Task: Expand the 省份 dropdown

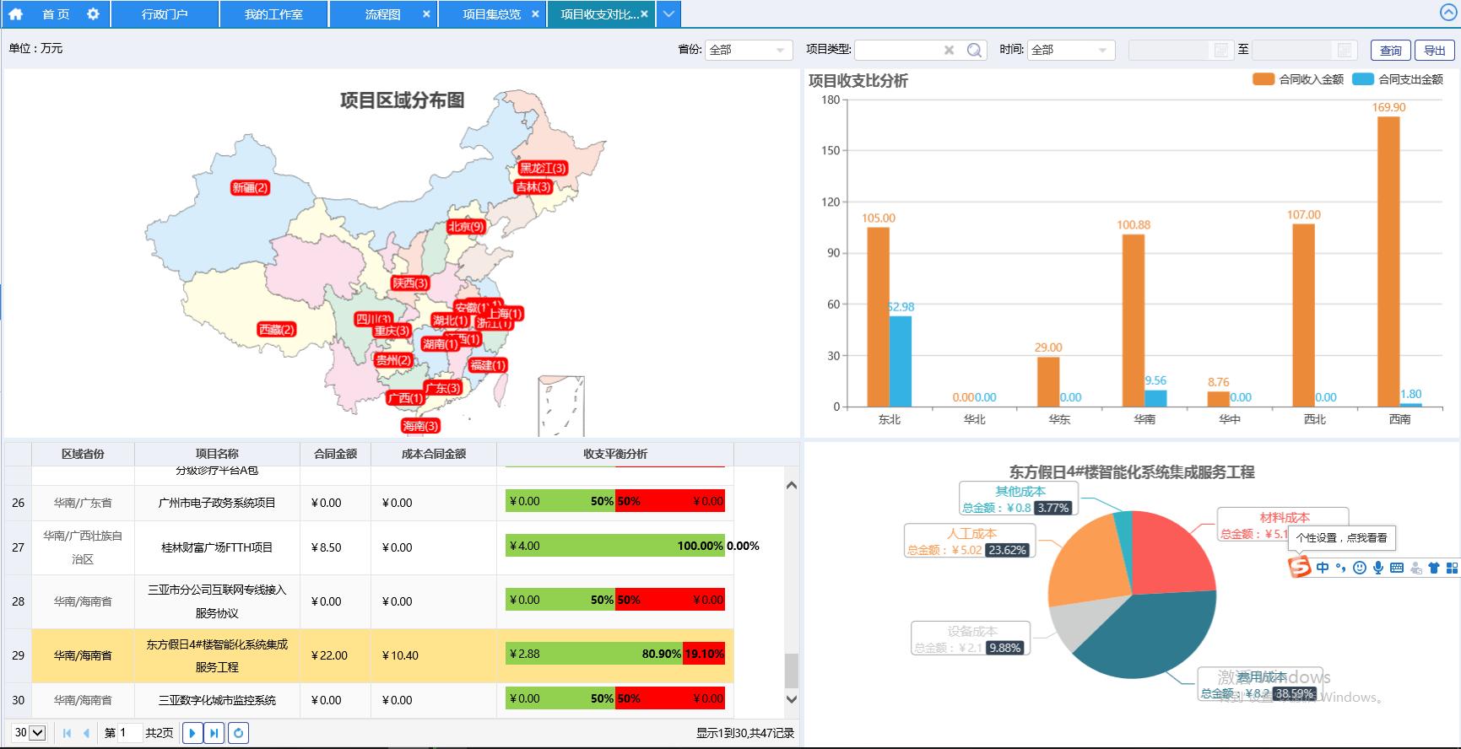Action: point(780,51)
